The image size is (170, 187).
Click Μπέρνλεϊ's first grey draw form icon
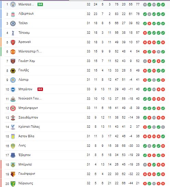coord(145,165)
